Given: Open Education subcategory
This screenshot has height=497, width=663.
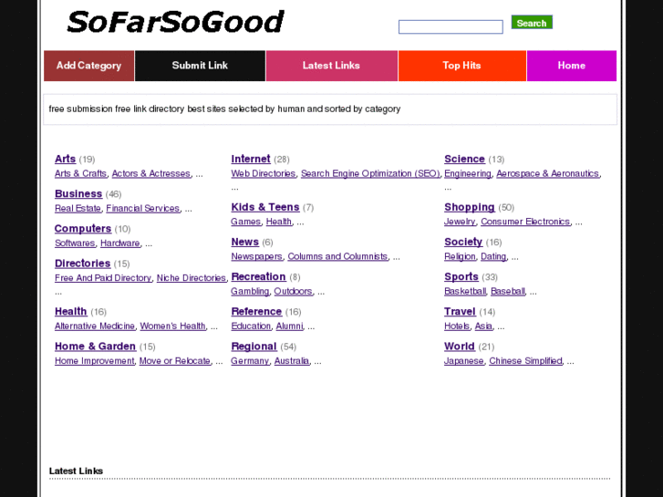Looking at the screenshot, I should point(251,326).
